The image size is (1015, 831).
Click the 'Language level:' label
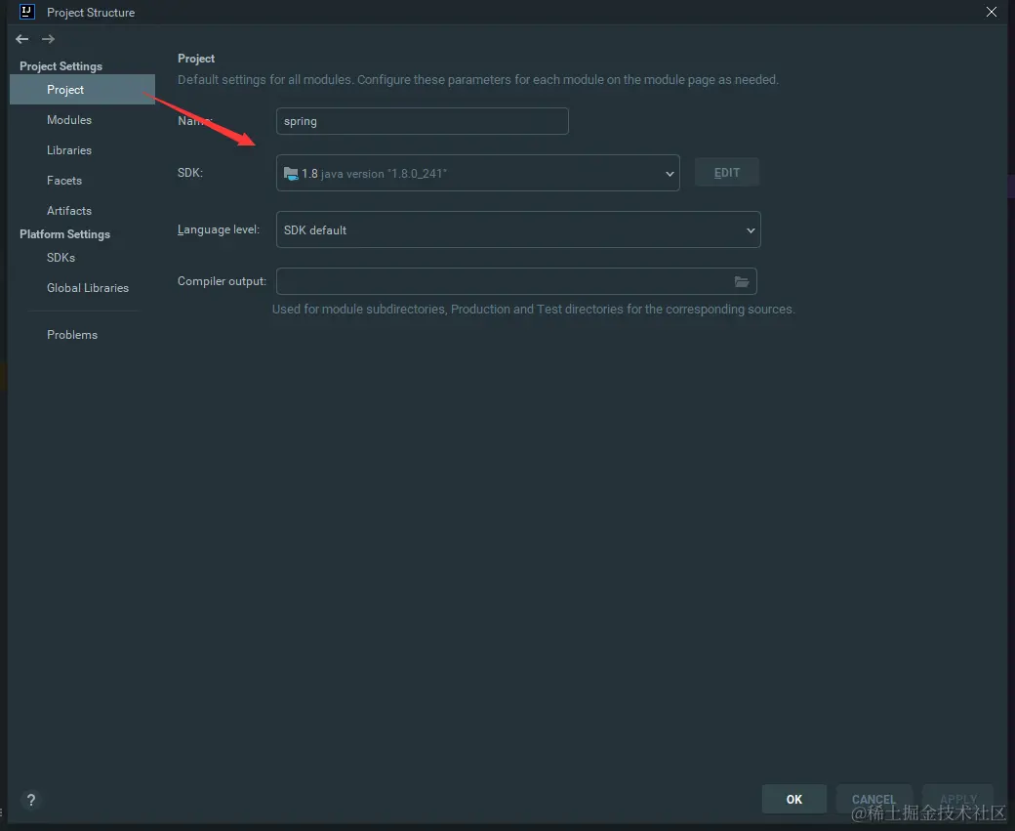click(x=219, y=229)
